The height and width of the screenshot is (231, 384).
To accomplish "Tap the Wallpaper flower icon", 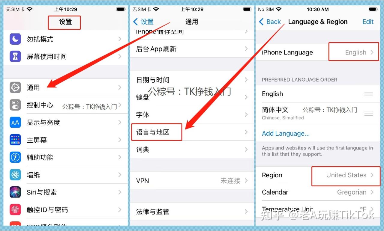I will (x=15, y=175).
